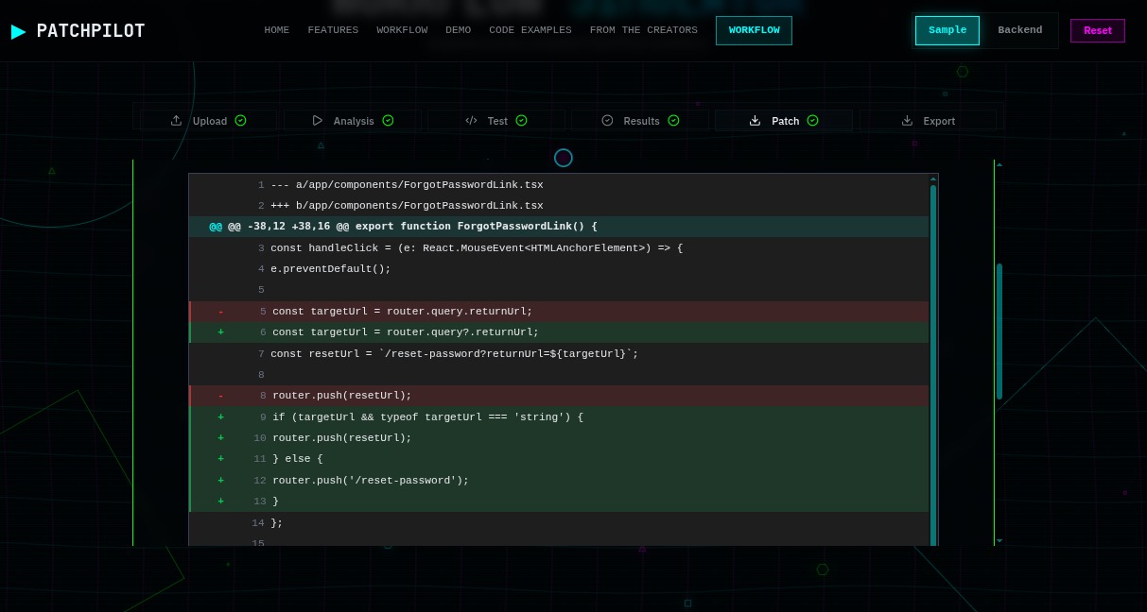
Task: Click added line 10 'router.push(resetUrl);'
Action: point(559,438)
